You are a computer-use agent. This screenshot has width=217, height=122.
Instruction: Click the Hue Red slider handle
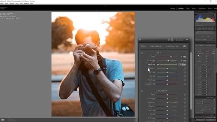pos(171,57)
